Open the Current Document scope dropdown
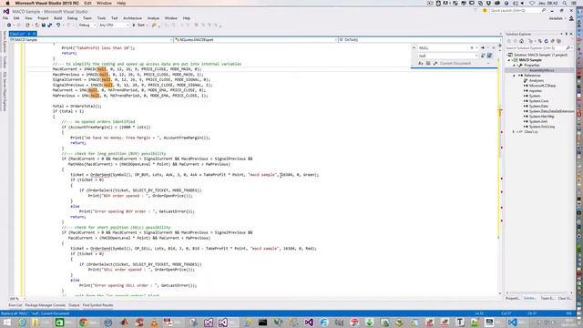 465,63
